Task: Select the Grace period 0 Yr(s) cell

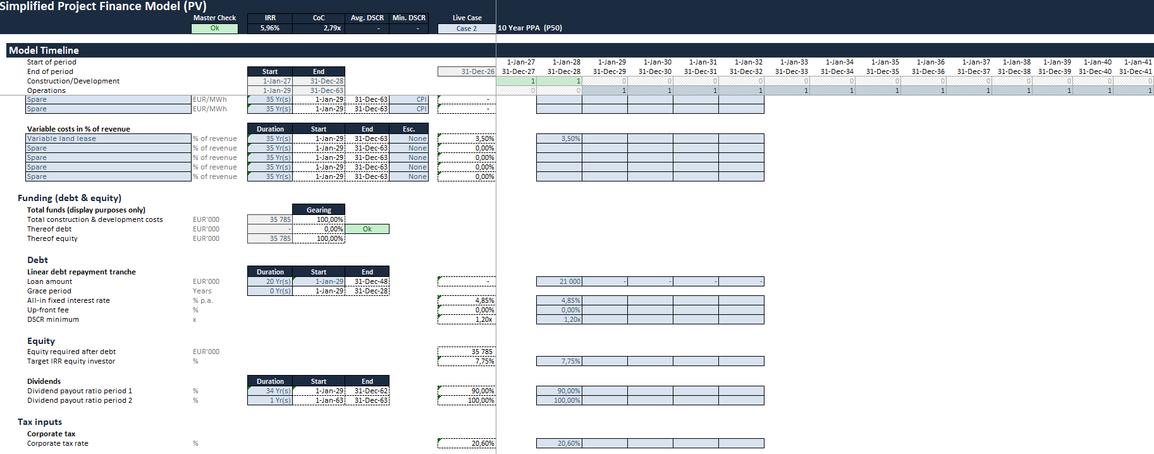Action: pyautogui.click(x=270, y=291)
